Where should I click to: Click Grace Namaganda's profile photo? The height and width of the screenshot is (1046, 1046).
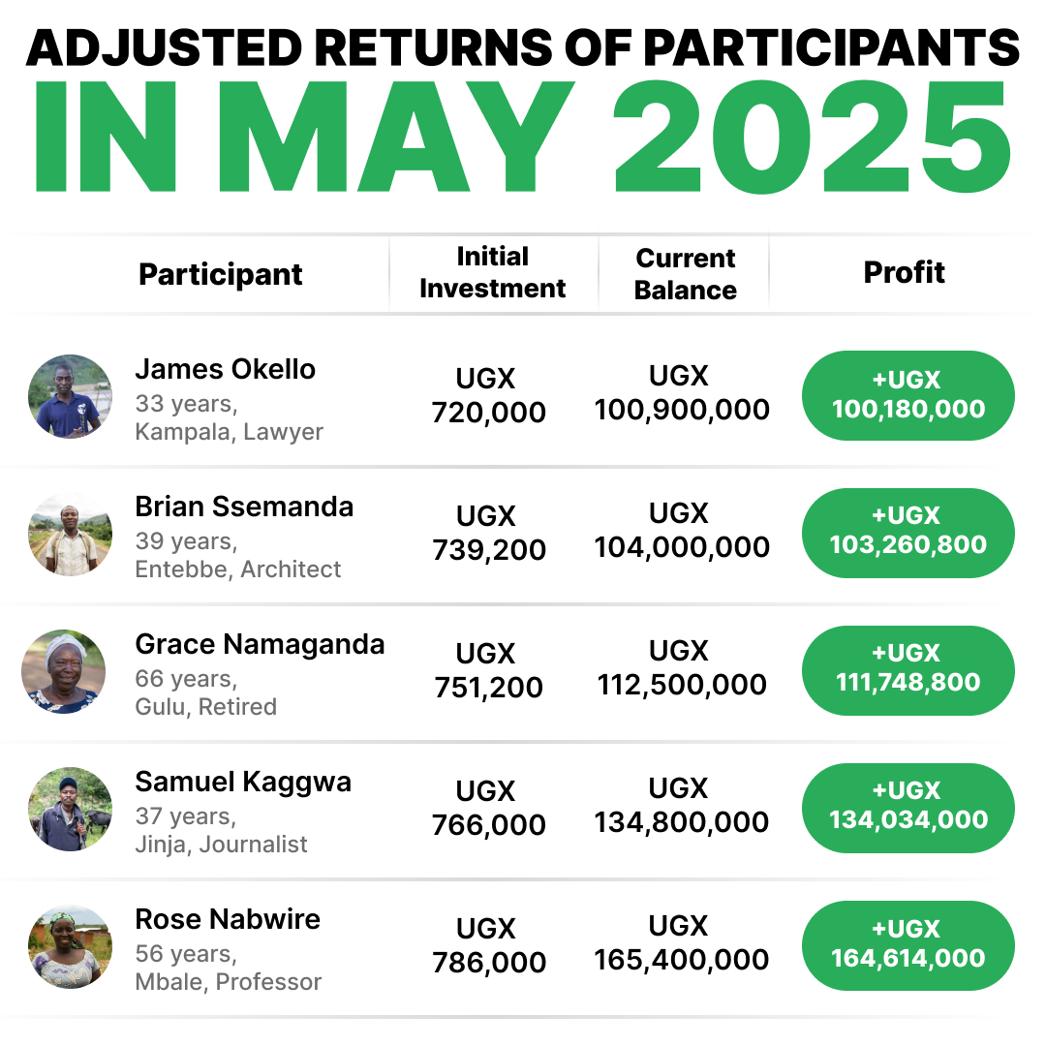(64, 672)
